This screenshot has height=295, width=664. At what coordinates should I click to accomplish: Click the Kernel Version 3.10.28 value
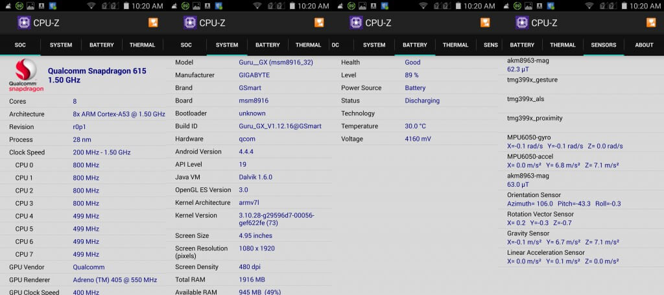pyautogui.click(x=277, y=219)
